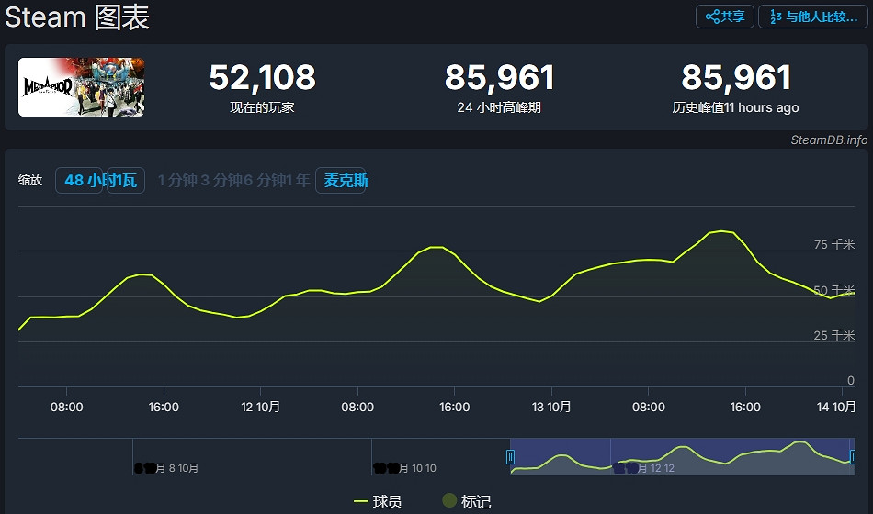Select the 48 小时 zoom range
Screen dimensions: 873x514
79,181
